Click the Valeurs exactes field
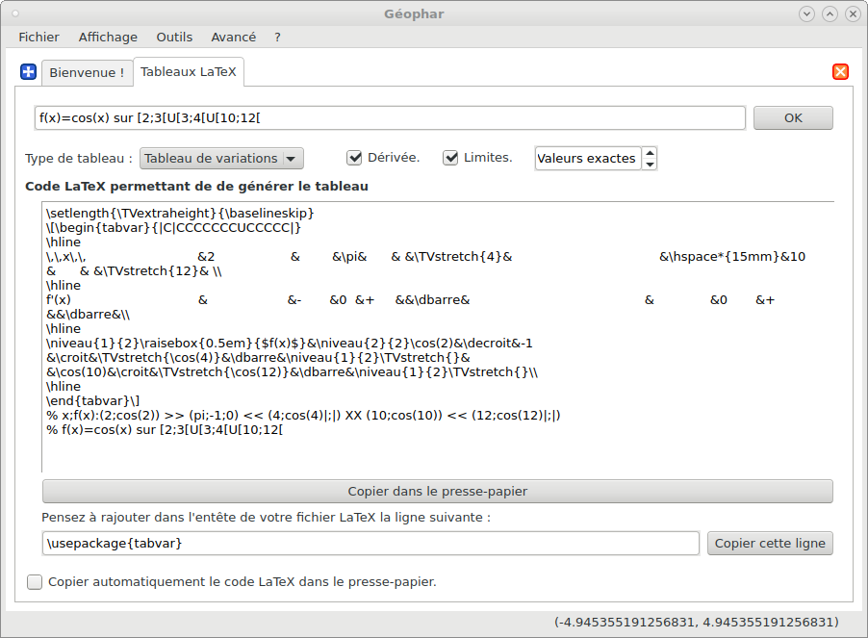The width and height of the screenshot is (868, 638). pos(587,158)
